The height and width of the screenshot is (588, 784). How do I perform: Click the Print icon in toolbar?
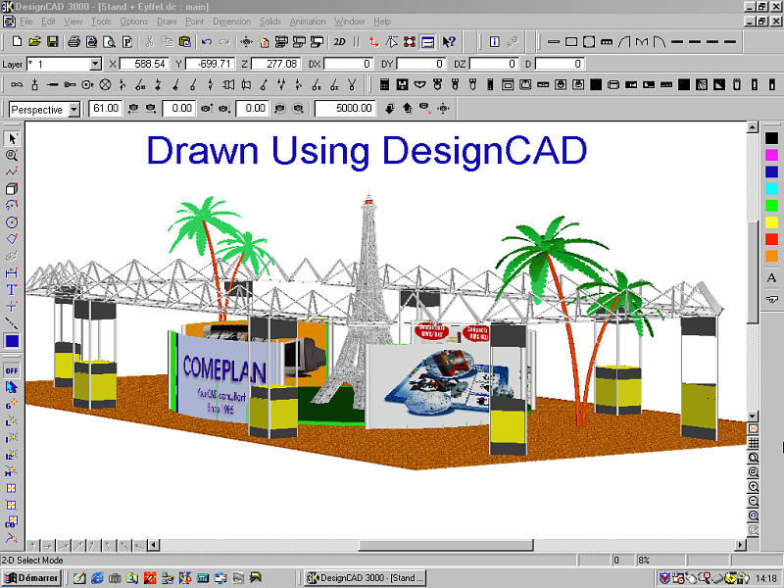point(73,42)
